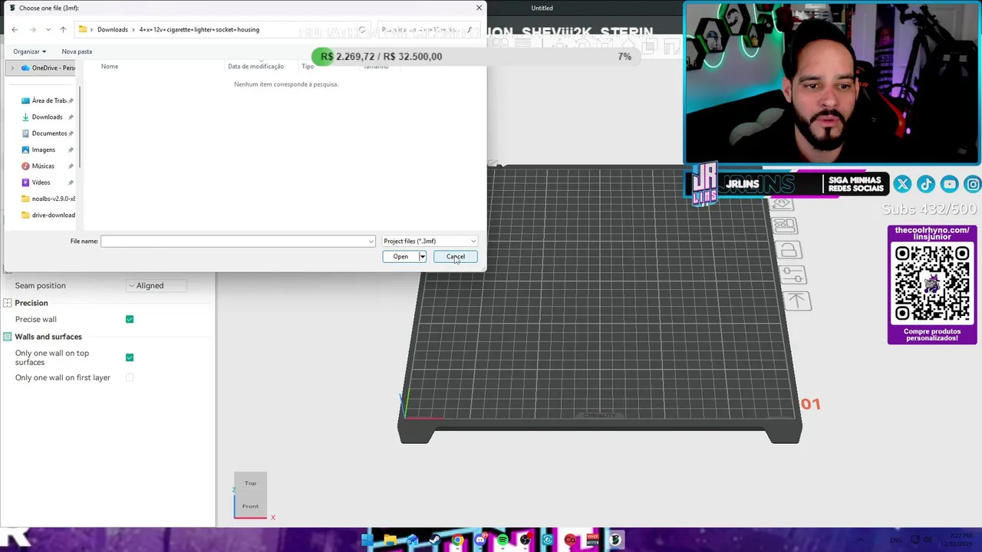982x552 pixels.
Task: Open Spotify from the taskbar
Action: click(503, 540)
